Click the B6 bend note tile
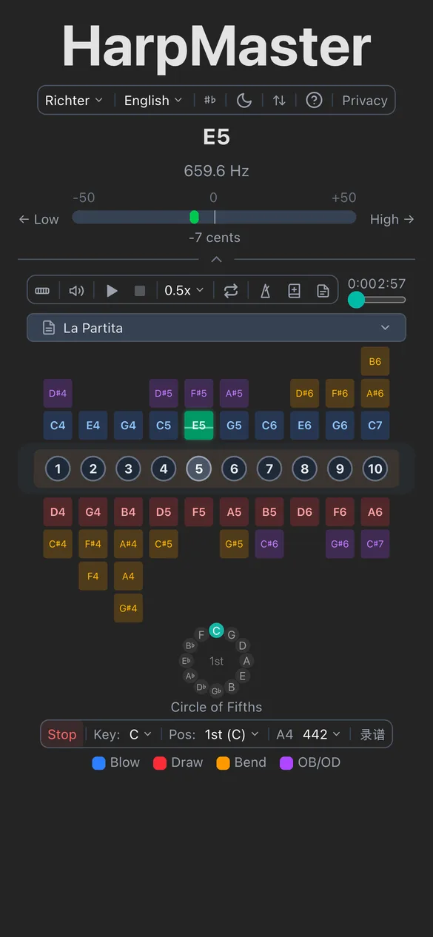Screen dimensions: 433x937 pos(375,361)
